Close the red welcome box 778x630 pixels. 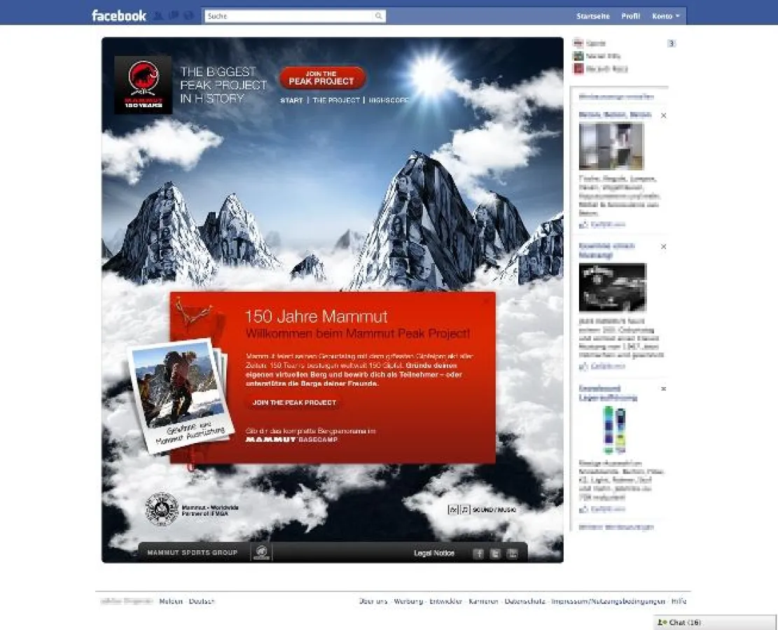[x=487, y=300]
